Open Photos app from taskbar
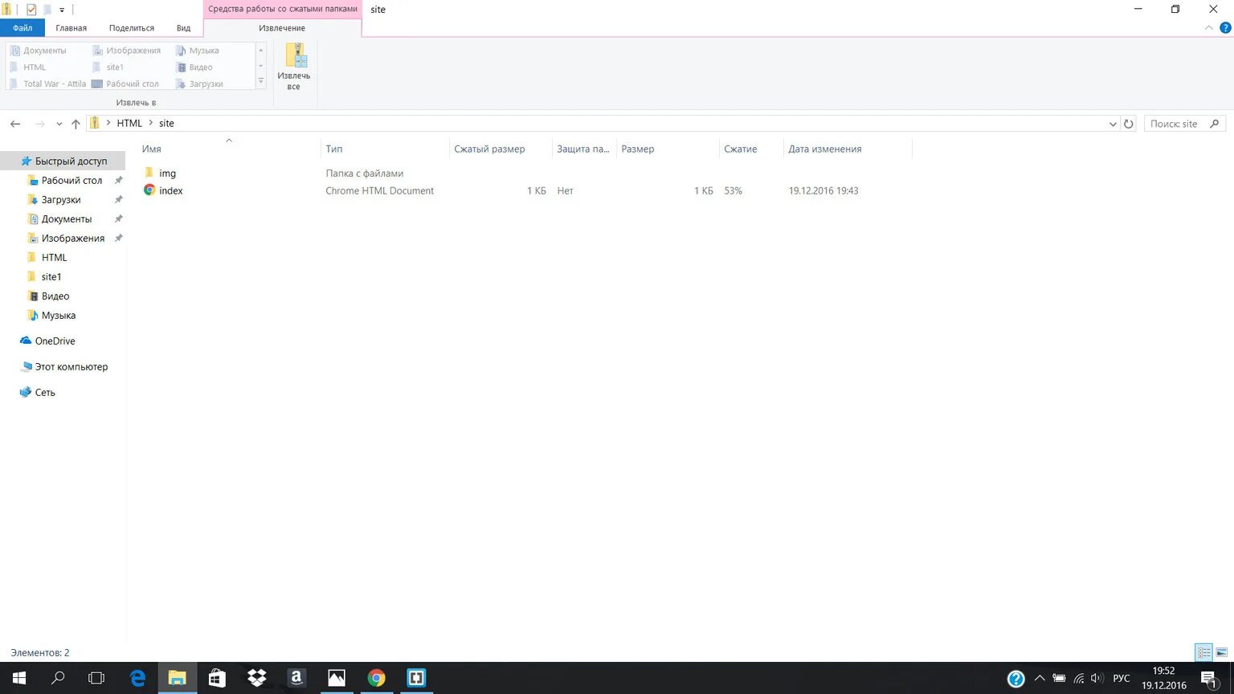Screen dimensions: 1234x694 [337, 678]
